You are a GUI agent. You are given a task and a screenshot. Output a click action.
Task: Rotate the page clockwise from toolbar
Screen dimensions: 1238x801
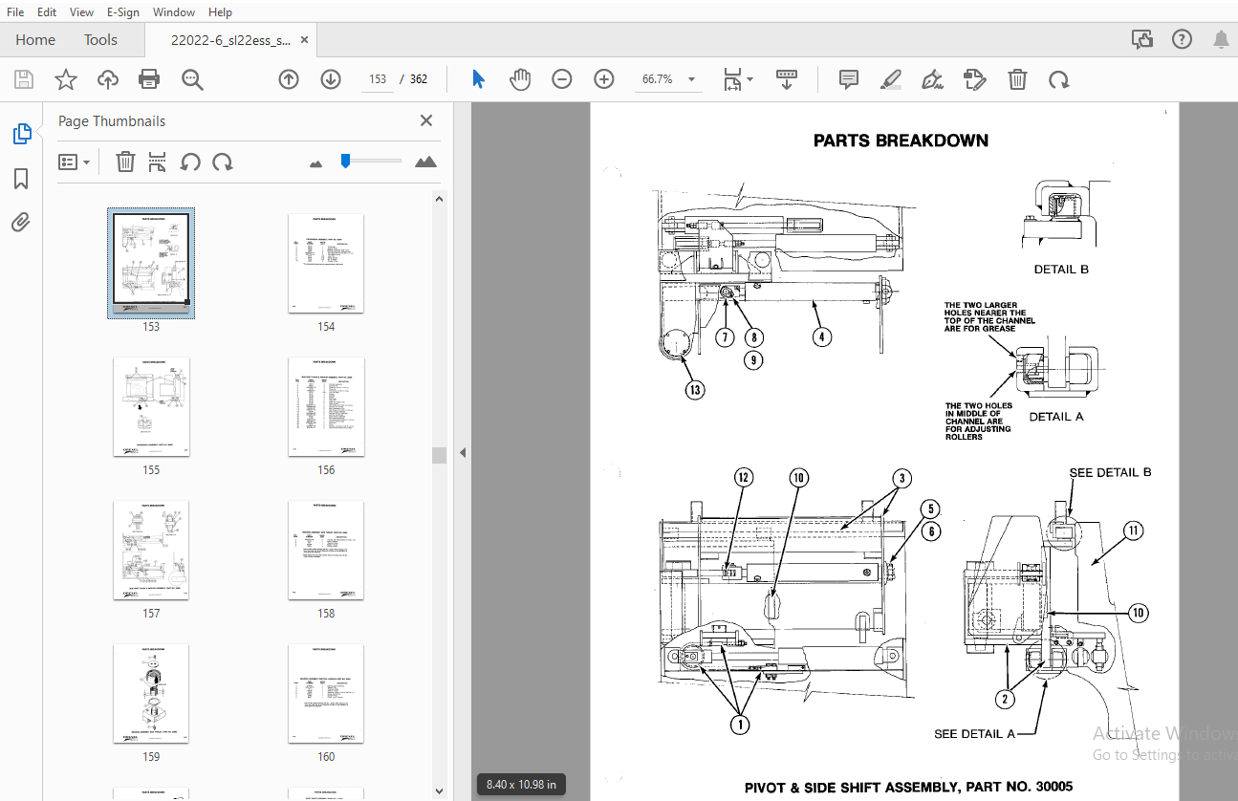pyautogui.click(x=1058, y=79)
